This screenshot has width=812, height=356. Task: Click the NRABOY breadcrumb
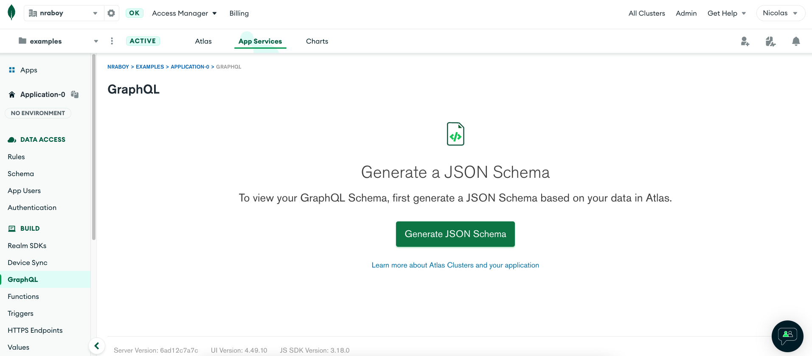118,67
